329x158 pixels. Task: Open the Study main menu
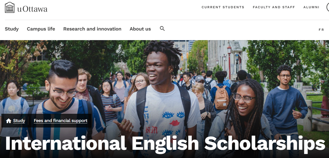(12, 29)
